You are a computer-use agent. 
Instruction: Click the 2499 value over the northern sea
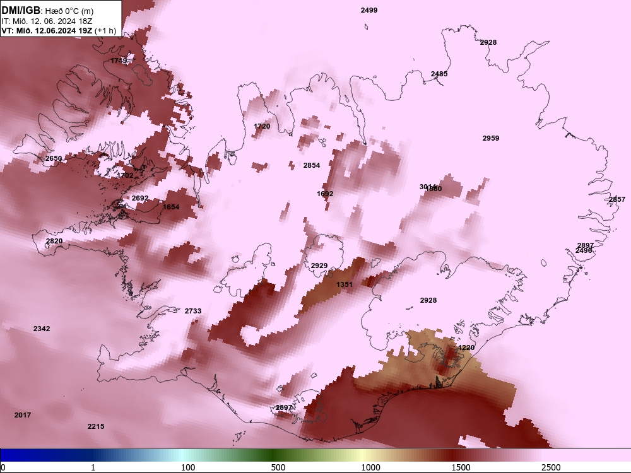pos(369,11)
